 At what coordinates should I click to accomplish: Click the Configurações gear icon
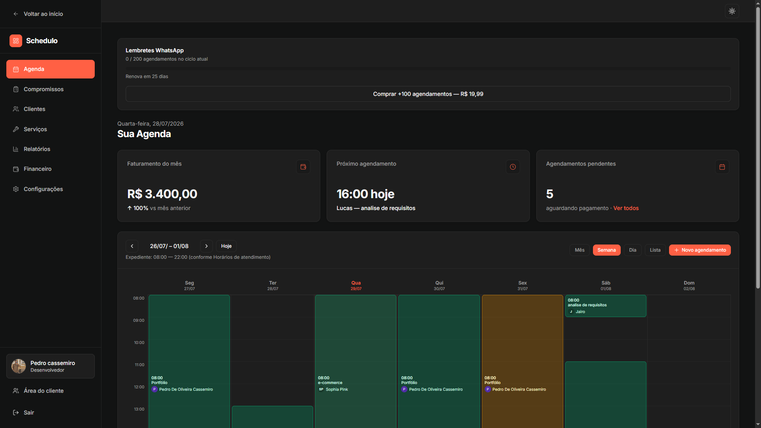pyautogui.click(x=16, y=189)
